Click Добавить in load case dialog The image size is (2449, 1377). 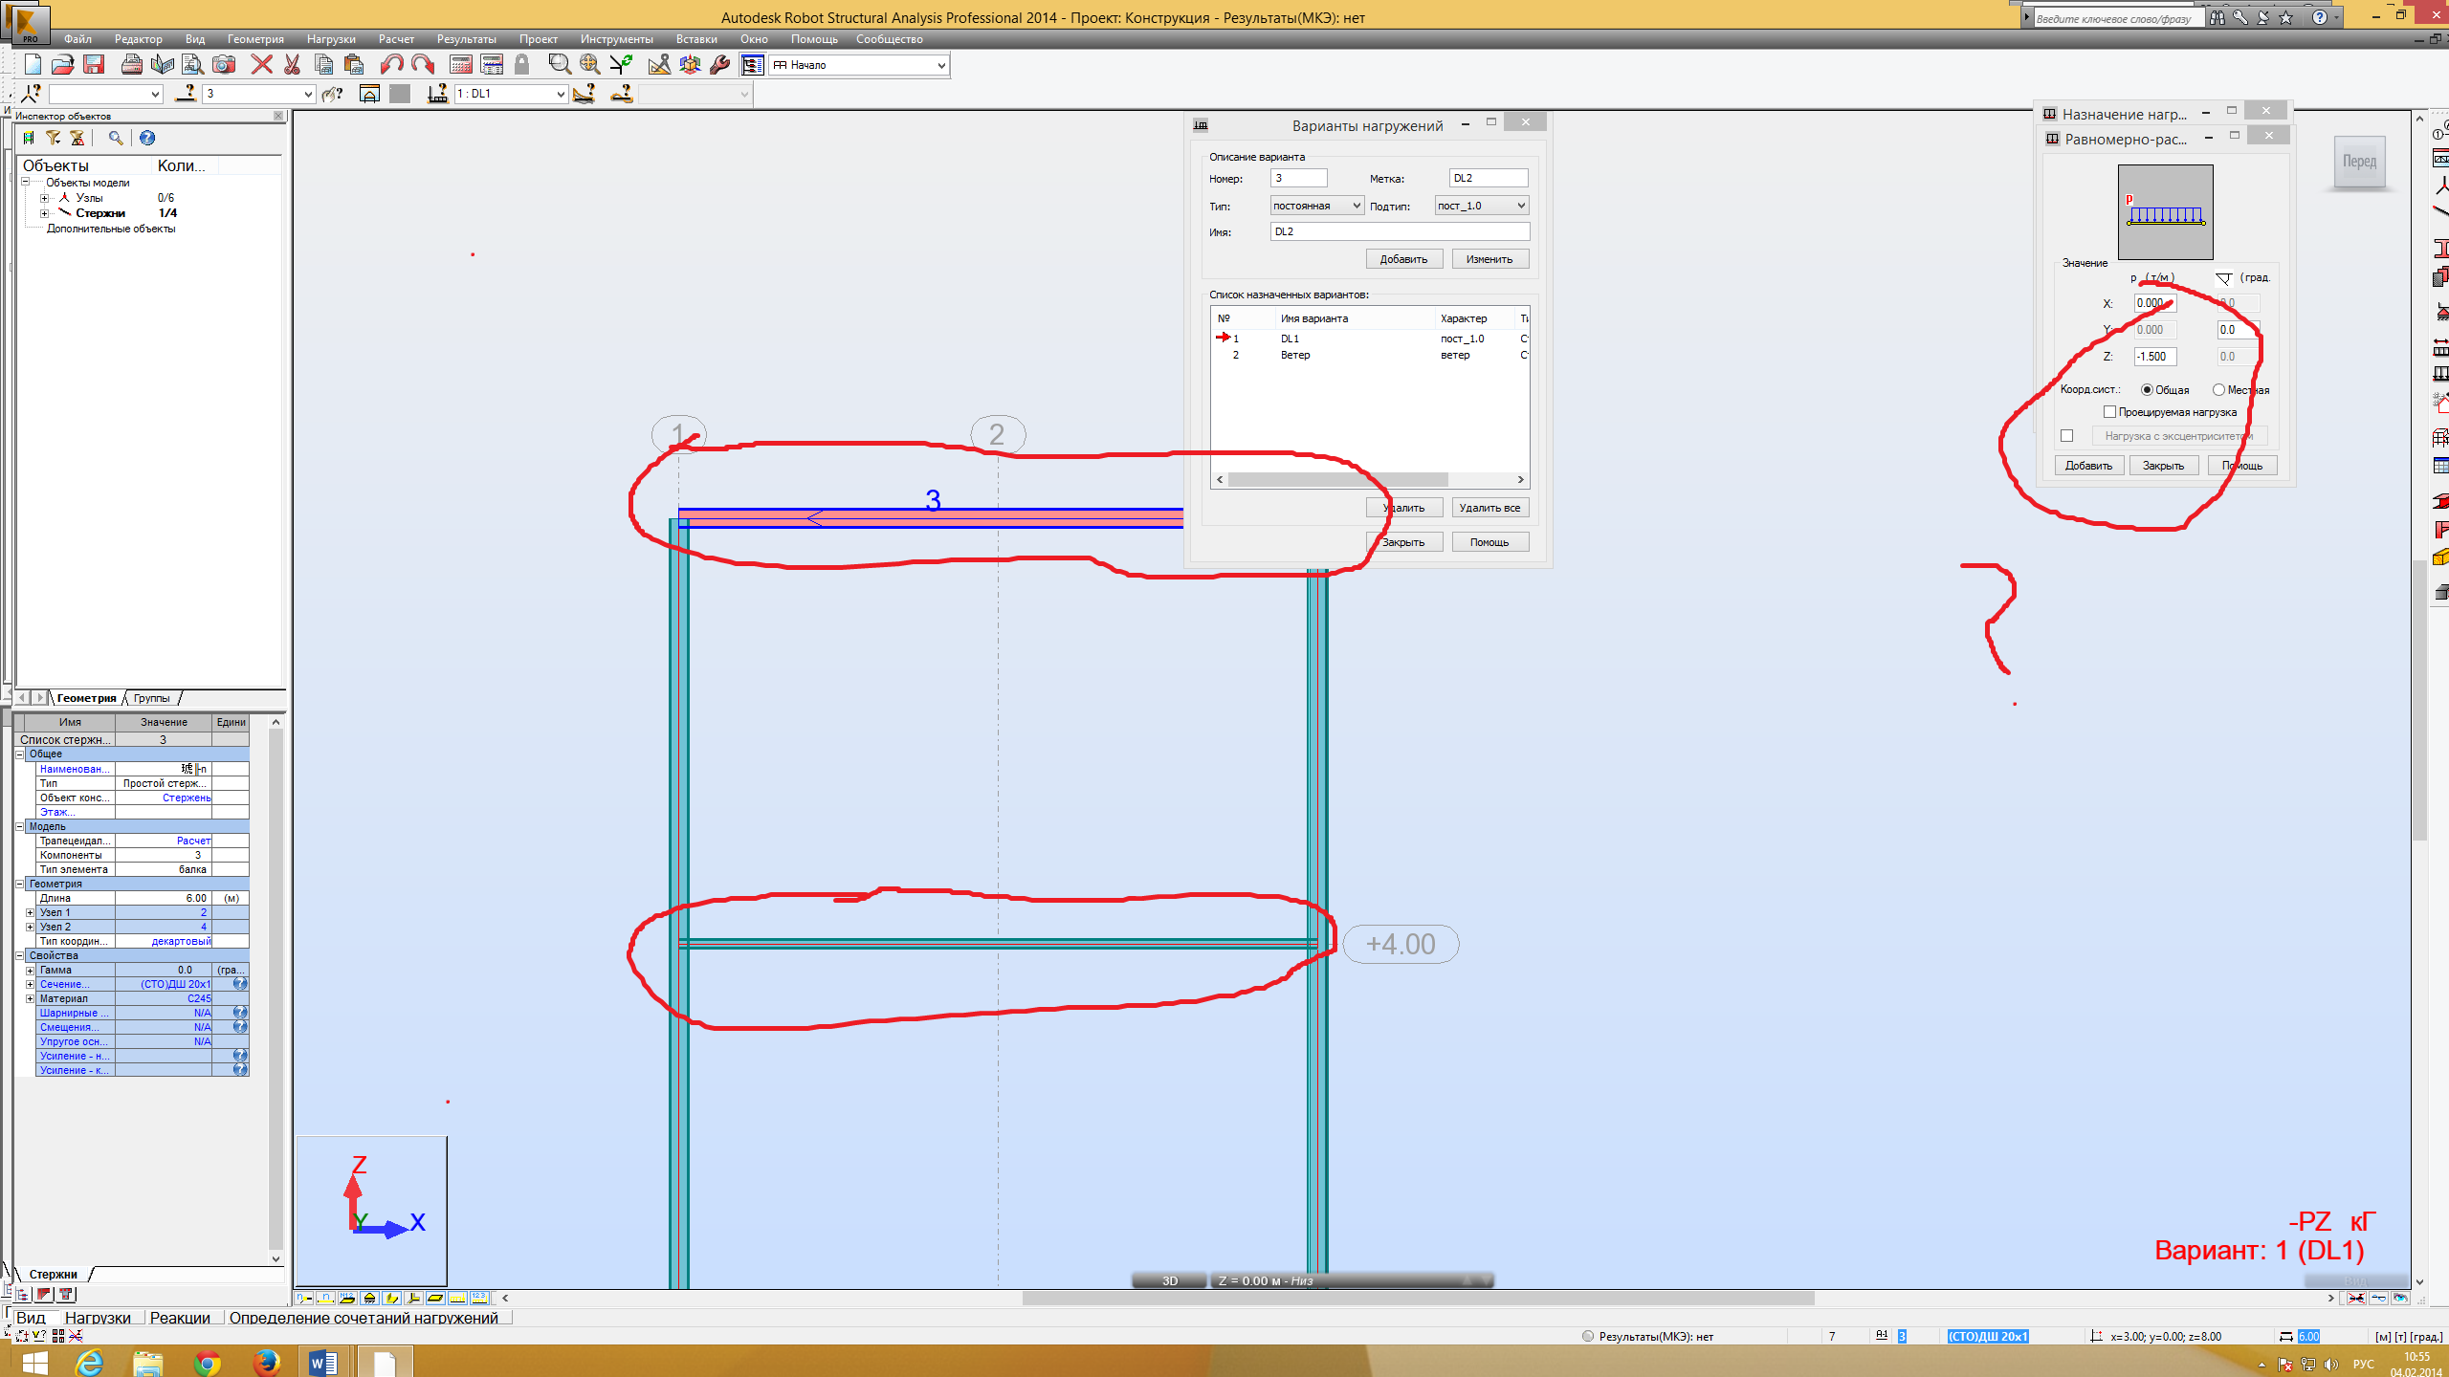point(1403,259)
